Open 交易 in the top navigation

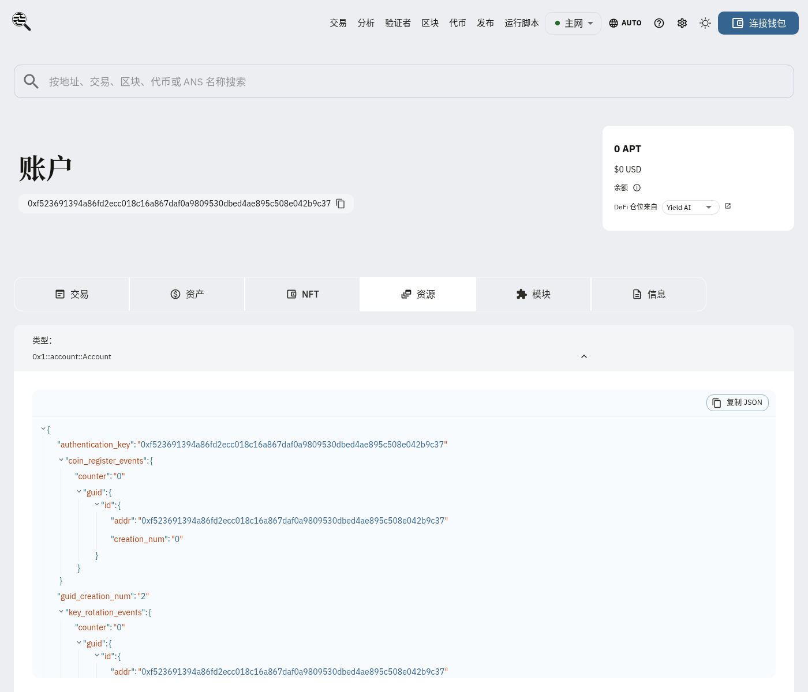(x=338, y=23)
